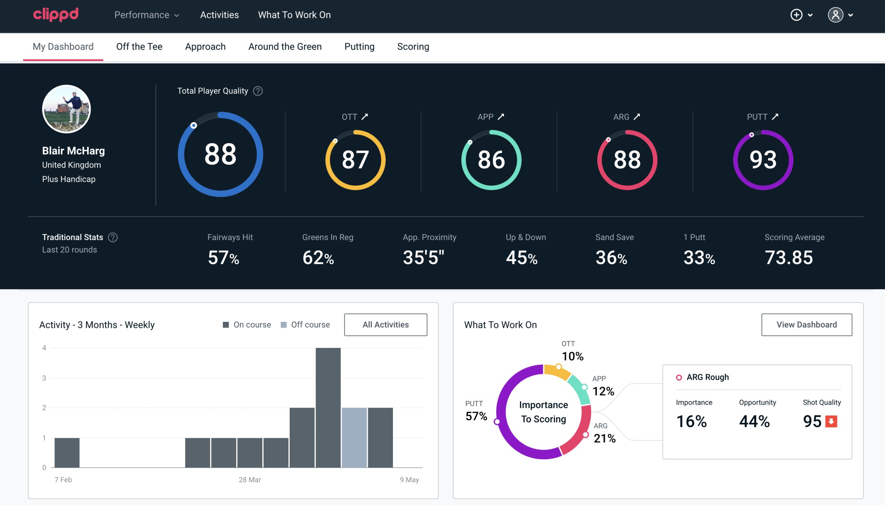The image size is (885, 505).
Task: Open the What To Work On page
Action: (x=294, y=15)
